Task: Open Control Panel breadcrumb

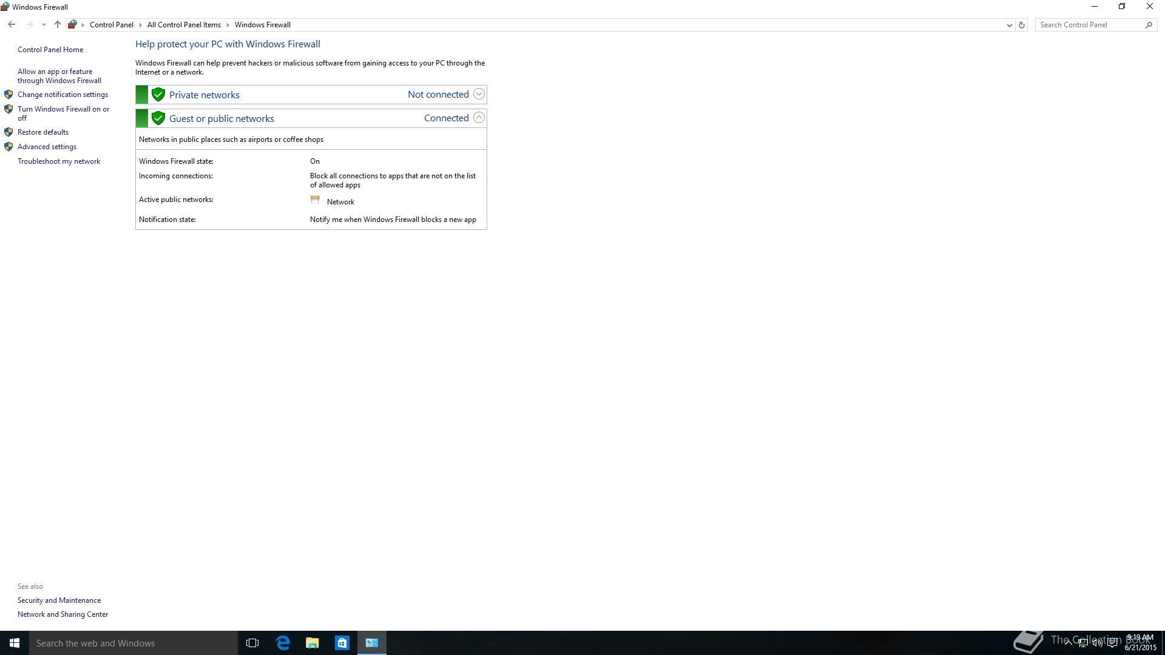Action: [111, 25]
